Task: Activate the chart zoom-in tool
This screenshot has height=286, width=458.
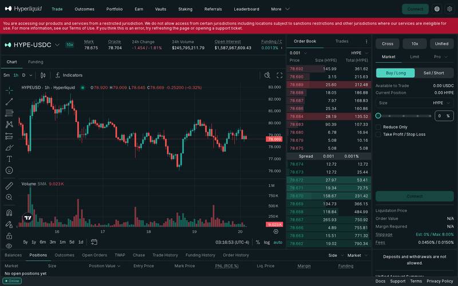Action: (x=9, y=197)
